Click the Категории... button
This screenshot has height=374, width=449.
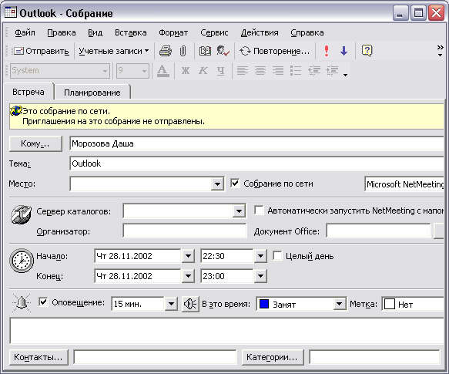[273, 357]
